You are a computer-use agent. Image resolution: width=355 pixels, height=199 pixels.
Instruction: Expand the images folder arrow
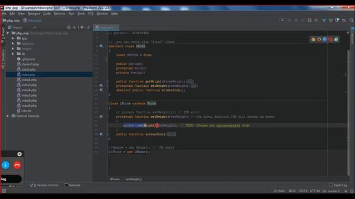coord(13,49)
